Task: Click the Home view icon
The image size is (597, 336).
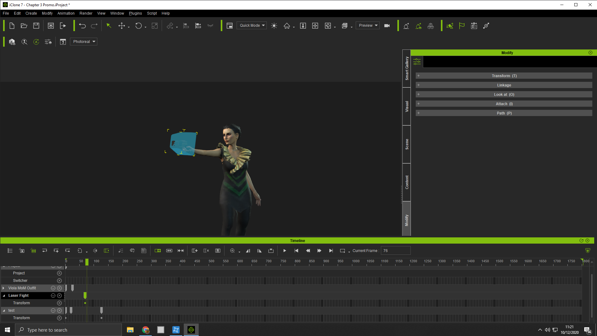Action: (x=287, y=26)
